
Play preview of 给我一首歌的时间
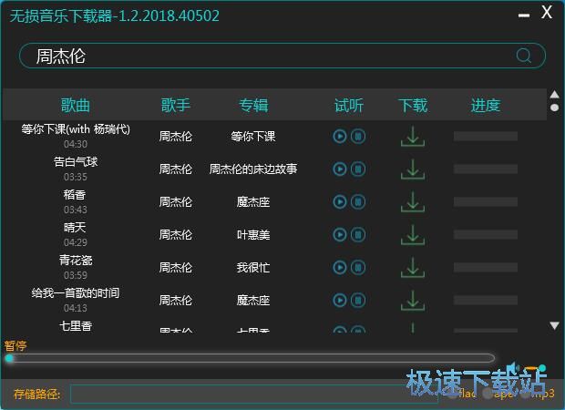(340, 300)
